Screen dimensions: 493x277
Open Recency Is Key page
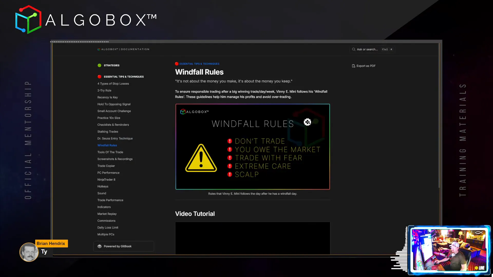pyautogui.click(x=107, y=97)
